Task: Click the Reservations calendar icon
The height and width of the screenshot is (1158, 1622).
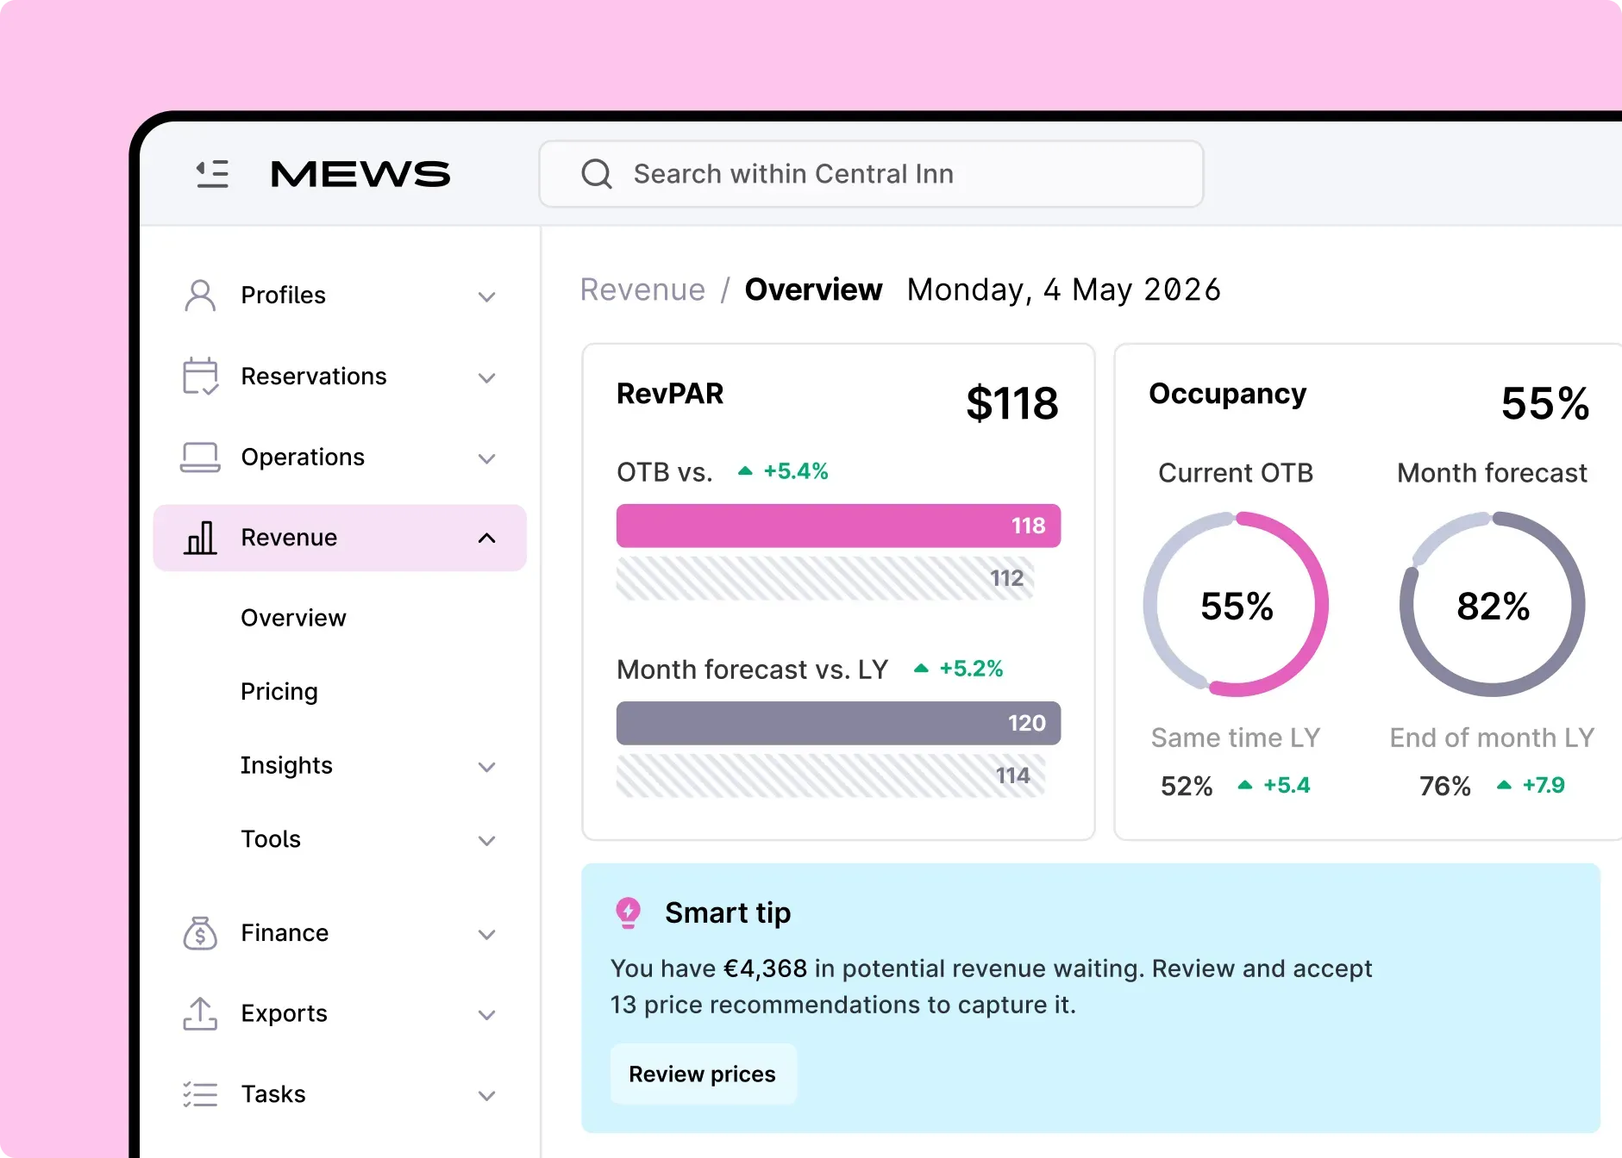Action: pyautogui.click(x=200, y=377)
